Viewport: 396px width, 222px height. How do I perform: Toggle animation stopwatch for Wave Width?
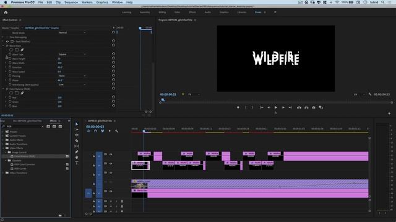(10, 63)
